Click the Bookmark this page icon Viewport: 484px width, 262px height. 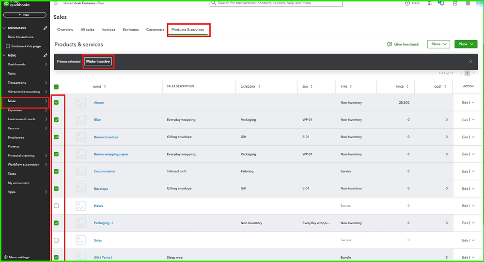coord(8,46)
